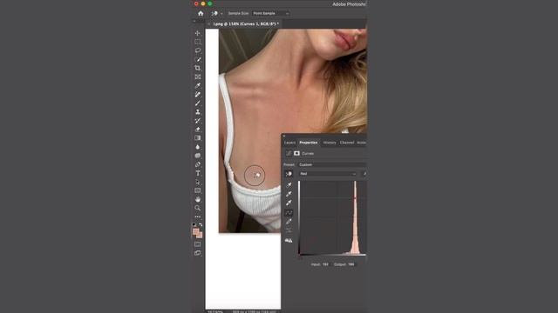Select the document tab Curves 1, RGB/8
Image resolution: width=558 pixels, height=313 pixels.
(x=246, y=24)
